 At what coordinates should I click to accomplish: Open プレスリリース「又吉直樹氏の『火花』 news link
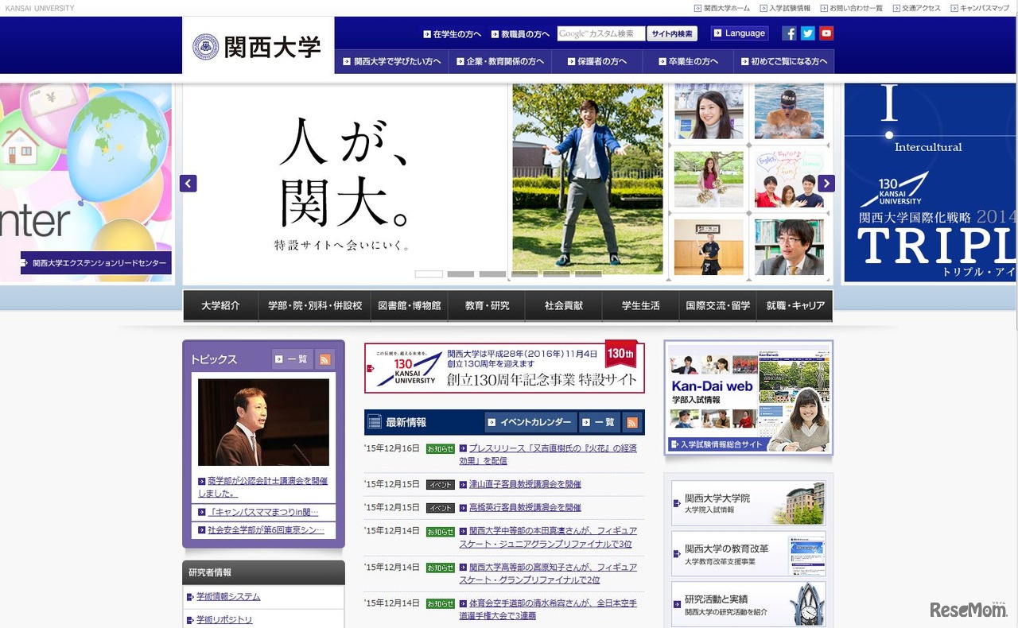[548, 454]
